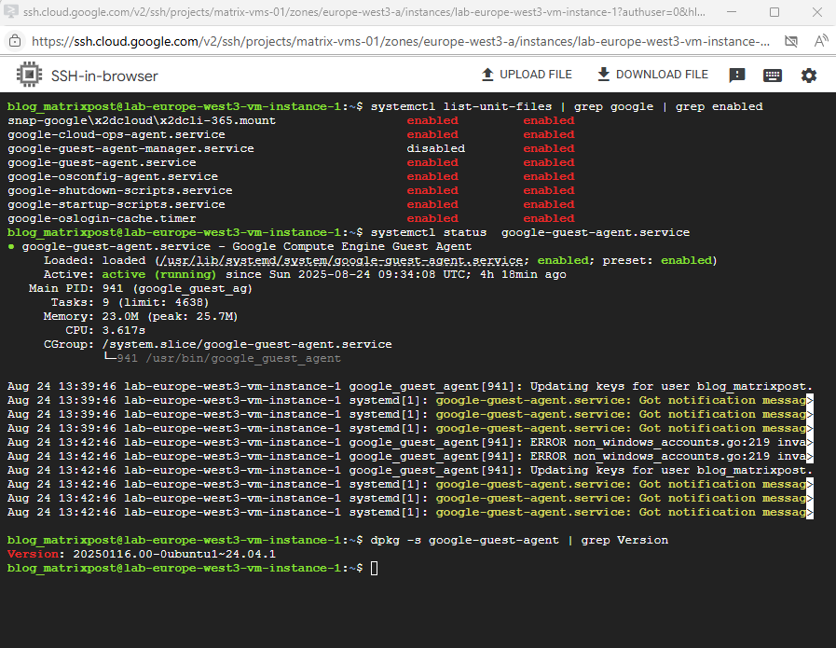836x648 pixels.
Task: Click the terminal cursor at the prompt
Action: tap(375, 568)
